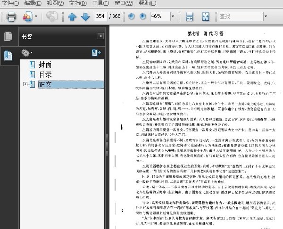Click the new bookmark icon
The height and width of the screenshot is (229, 283).
[x=96, y=53]
